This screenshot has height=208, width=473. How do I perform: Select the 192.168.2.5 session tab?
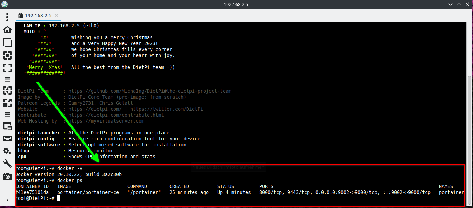[39, 15]
